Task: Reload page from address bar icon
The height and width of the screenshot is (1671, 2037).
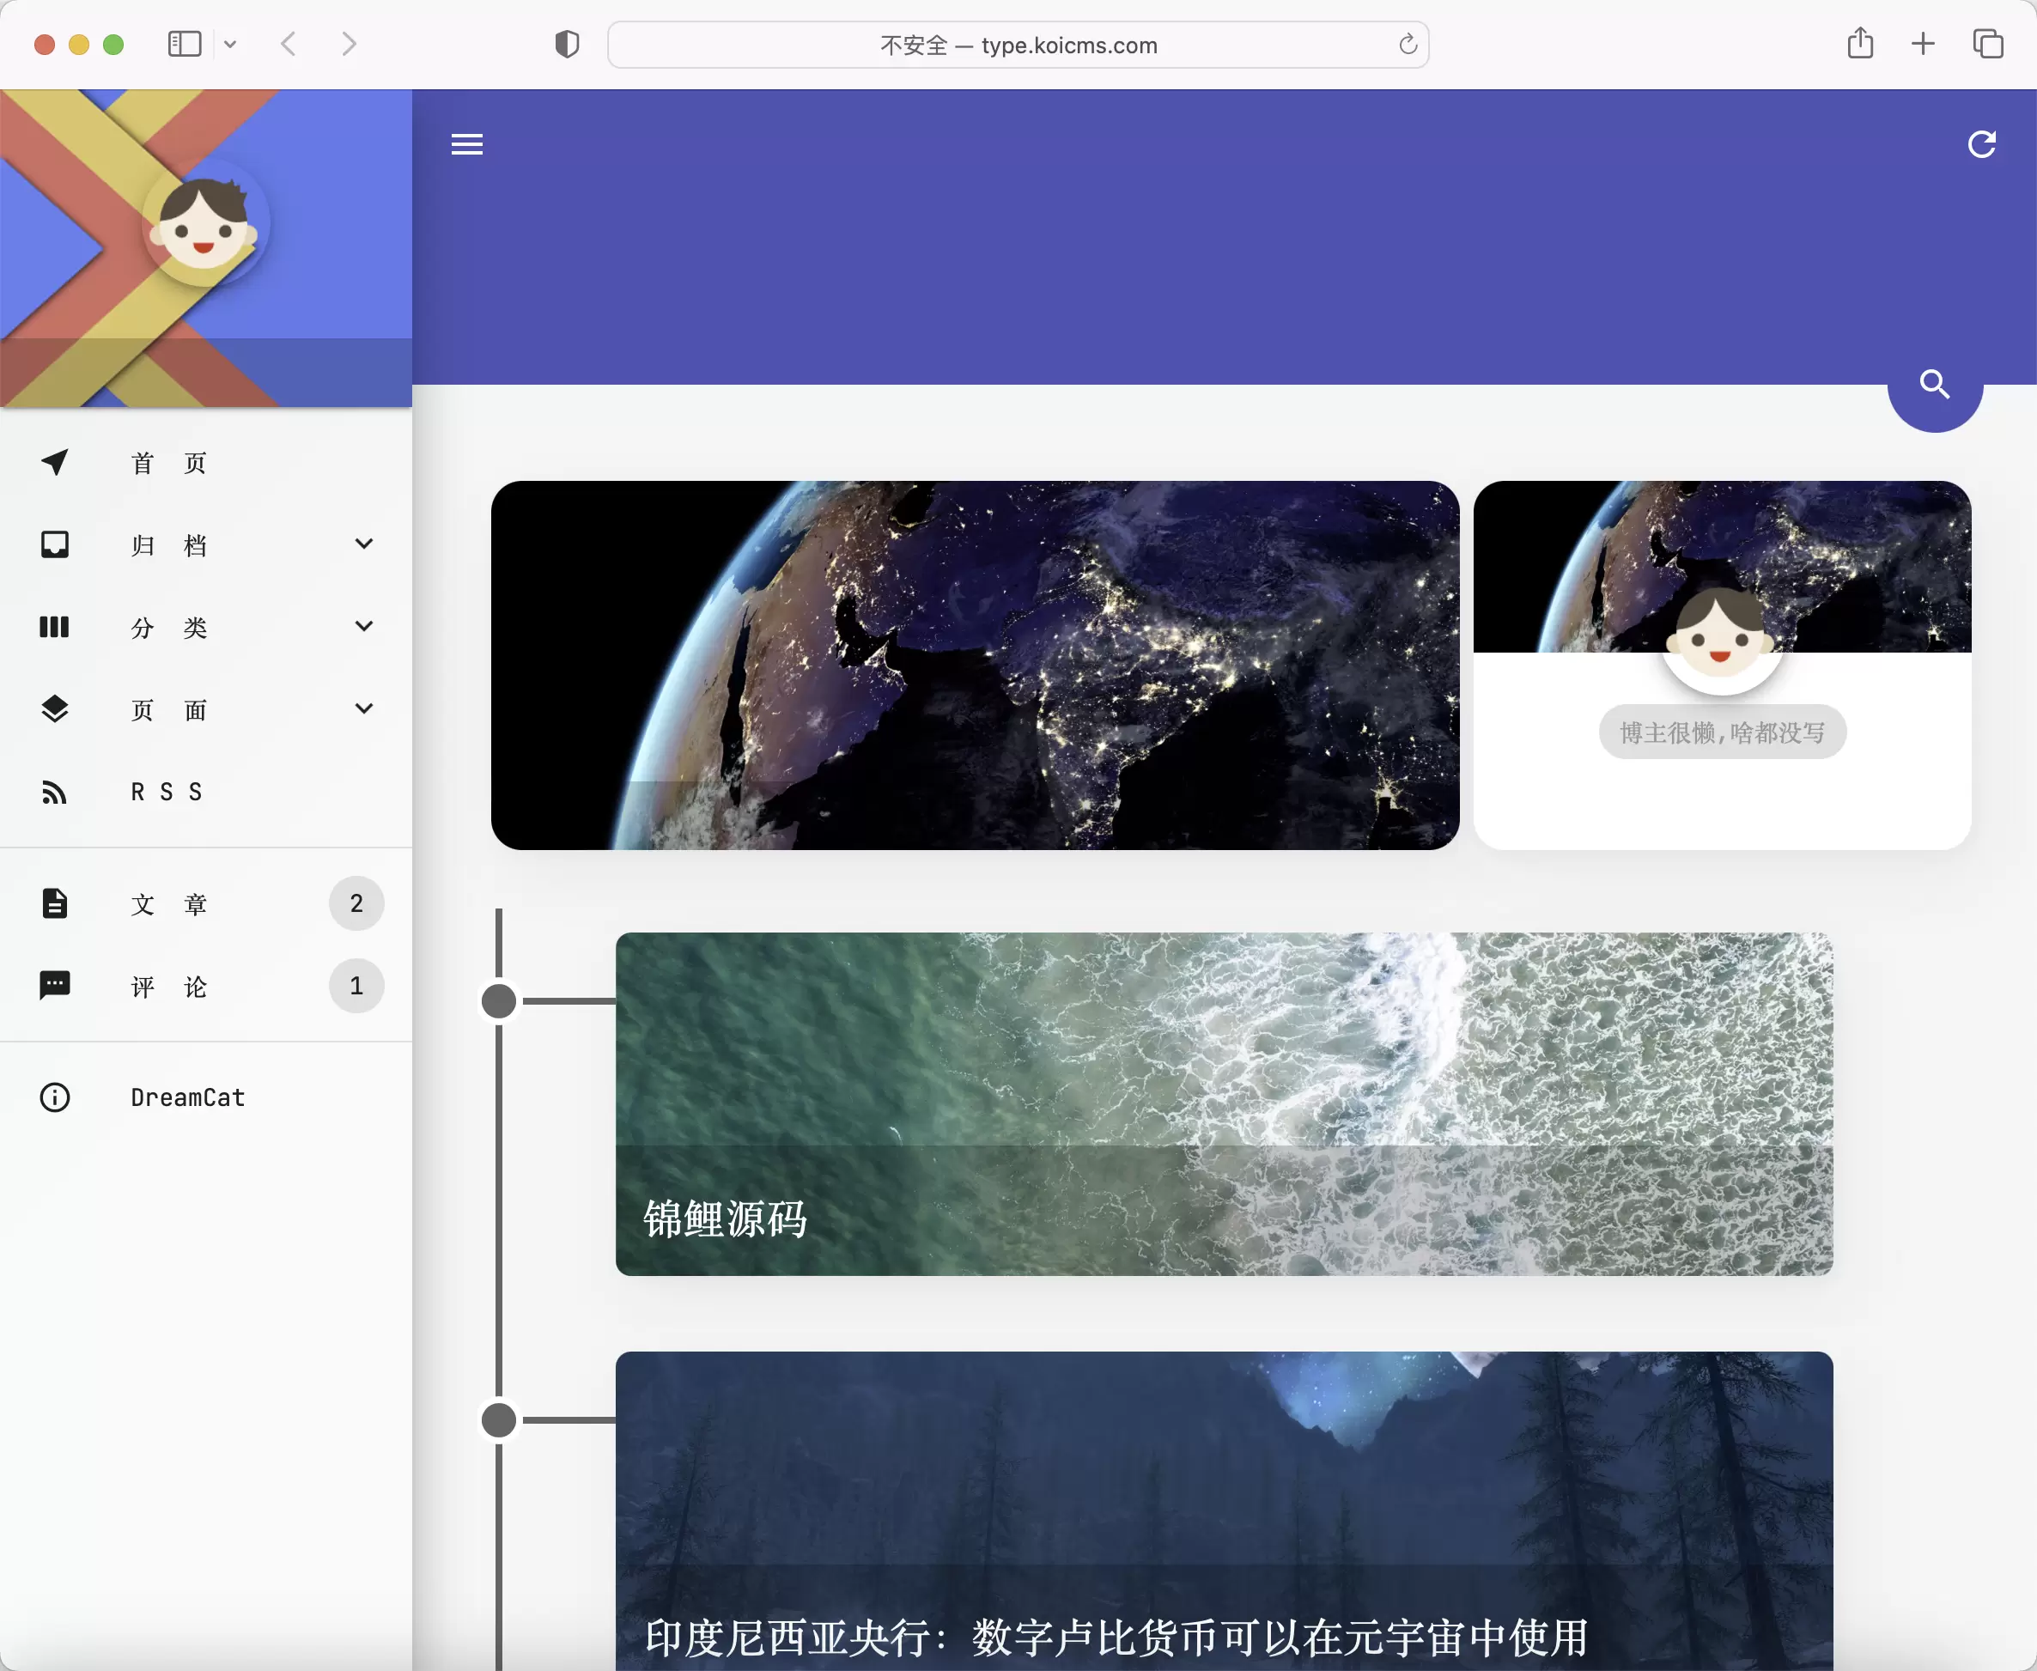Action: (x=1408, y=45)
